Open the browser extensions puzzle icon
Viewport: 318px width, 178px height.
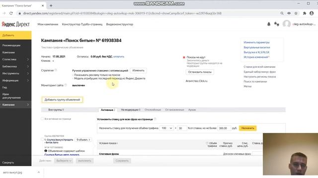pos(305,13)
